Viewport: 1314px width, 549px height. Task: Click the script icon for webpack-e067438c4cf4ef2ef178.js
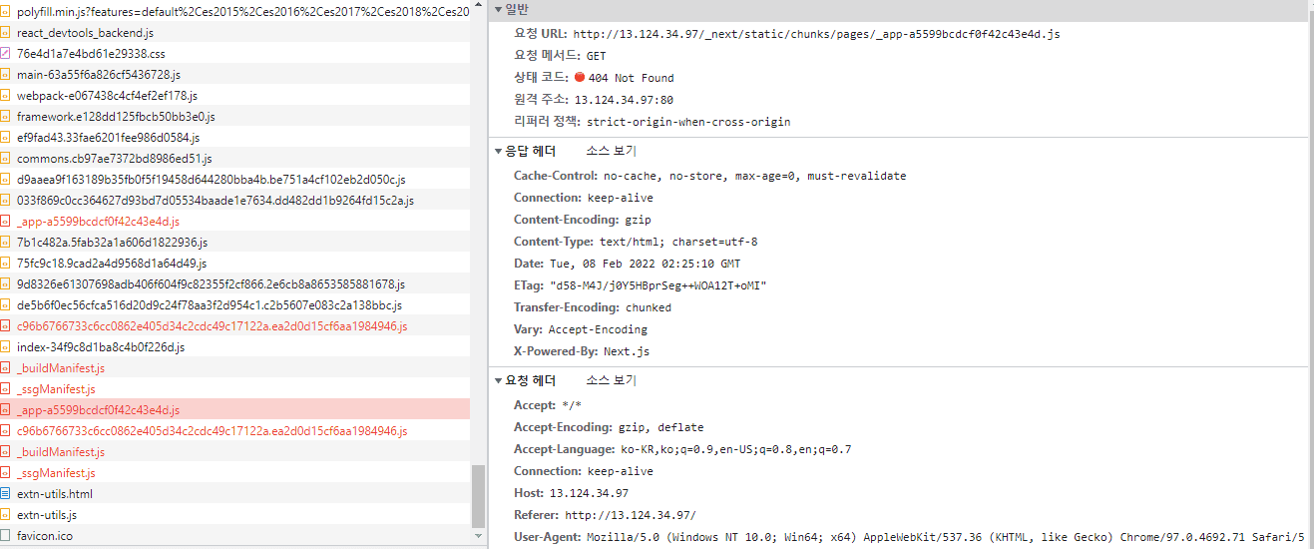point(5,96)
